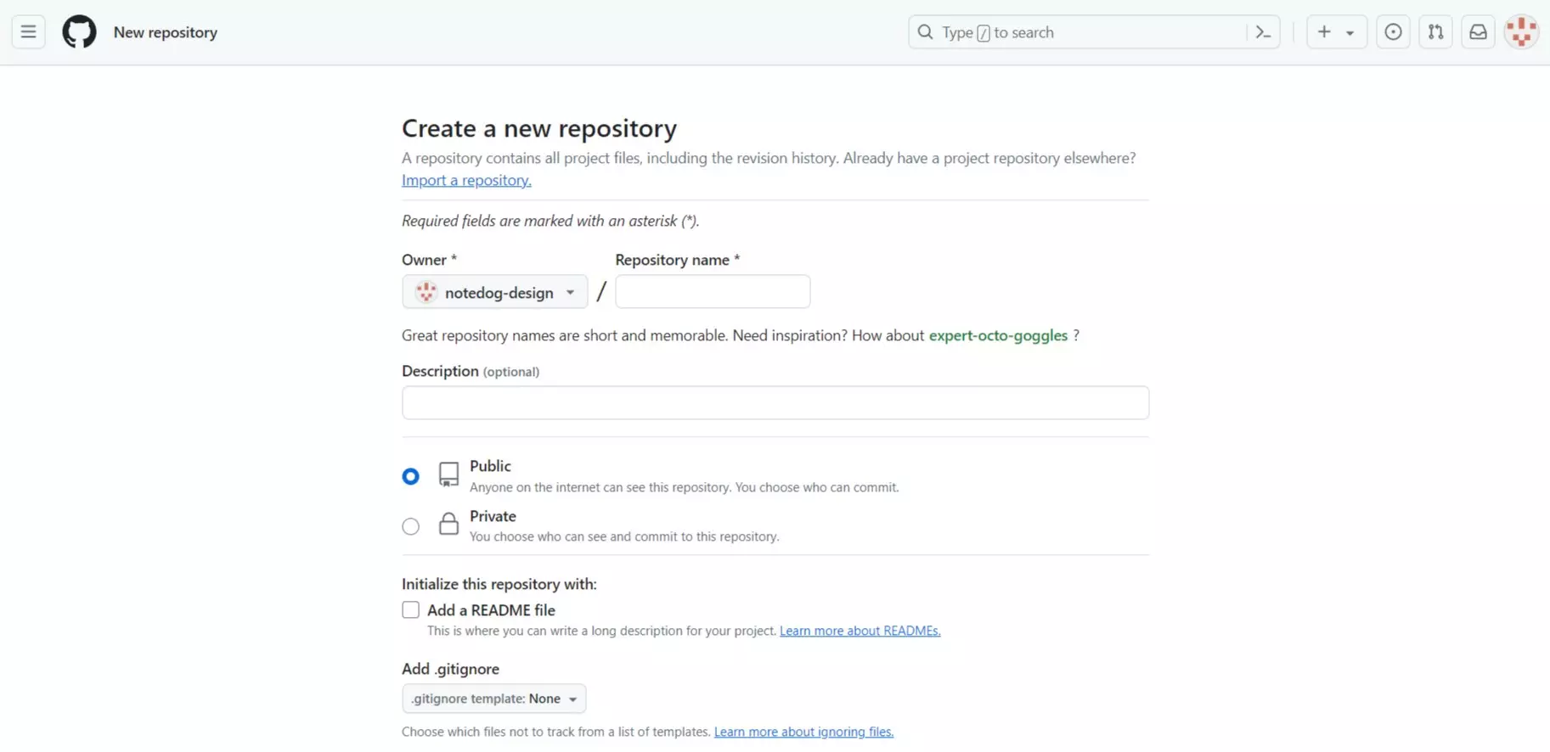The height and width of the screenshot is (752, 1550).
Task: Use the expert-octo-goggles name suggestion
Action: click(x=998, y=335)
